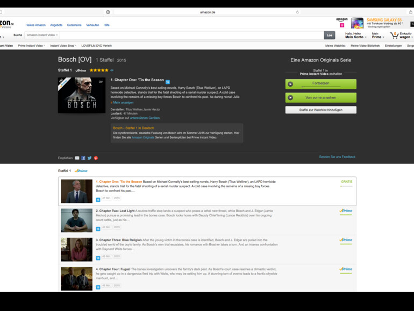Share on Pinterest icon

pos(96,158)
